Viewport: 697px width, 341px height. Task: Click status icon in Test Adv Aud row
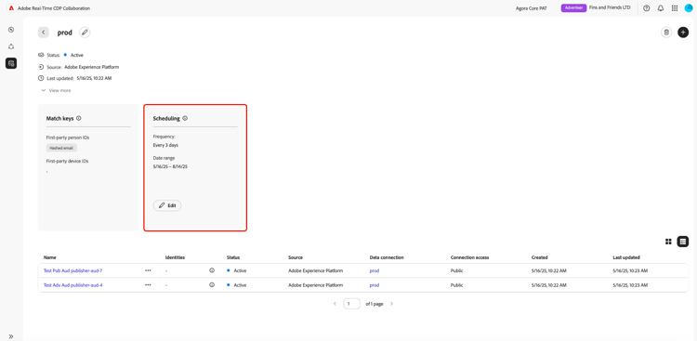[212, 285]
